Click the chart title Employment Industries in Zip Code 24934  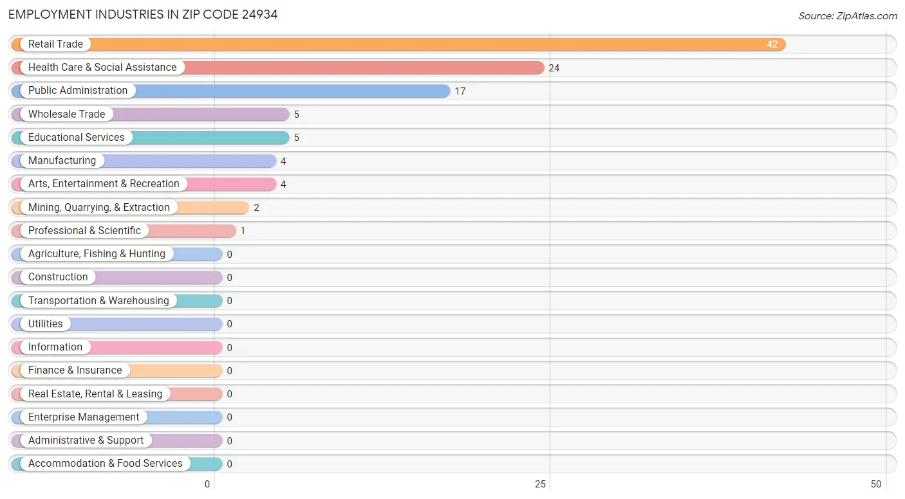143,14
